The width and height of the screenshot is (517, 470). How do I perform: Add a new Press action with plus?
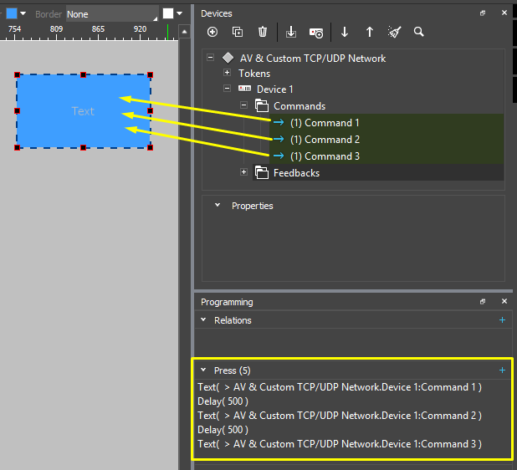[502, 370]
